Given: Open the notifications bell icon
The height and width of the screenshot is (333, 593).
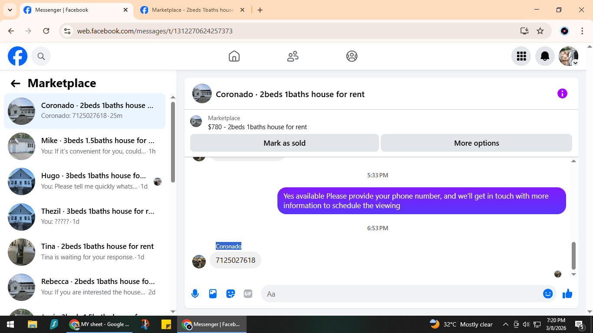Looking at the screenshot, I should coord(545,56).
